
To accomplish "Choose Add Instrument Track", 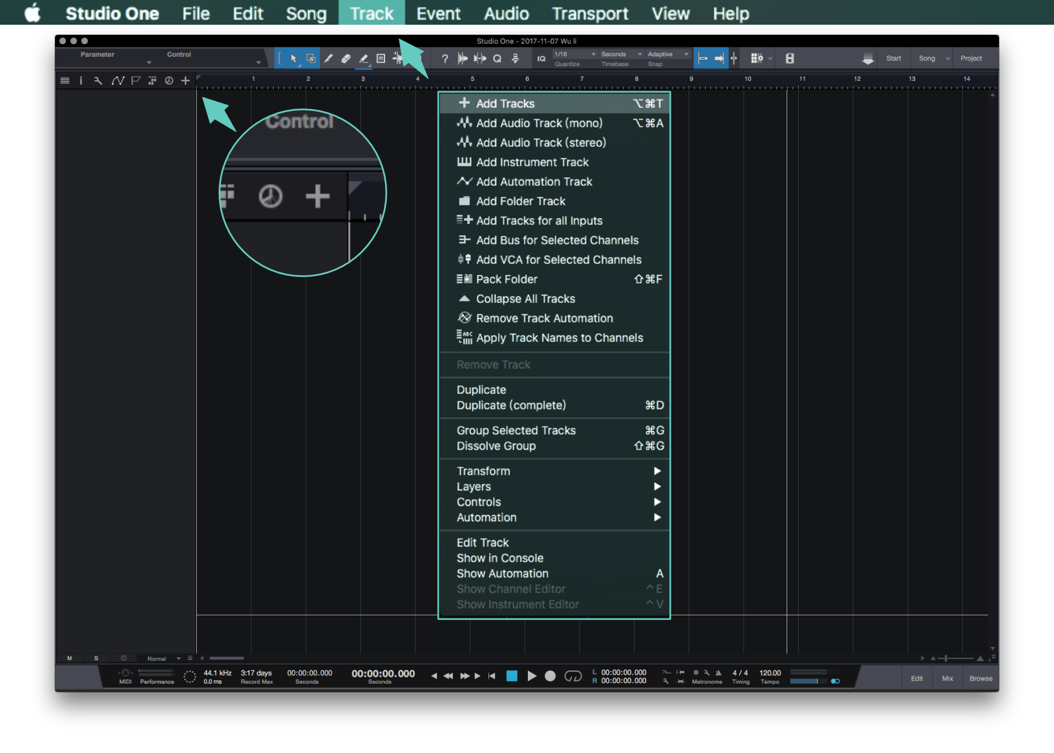I will (x=554, y=162).
